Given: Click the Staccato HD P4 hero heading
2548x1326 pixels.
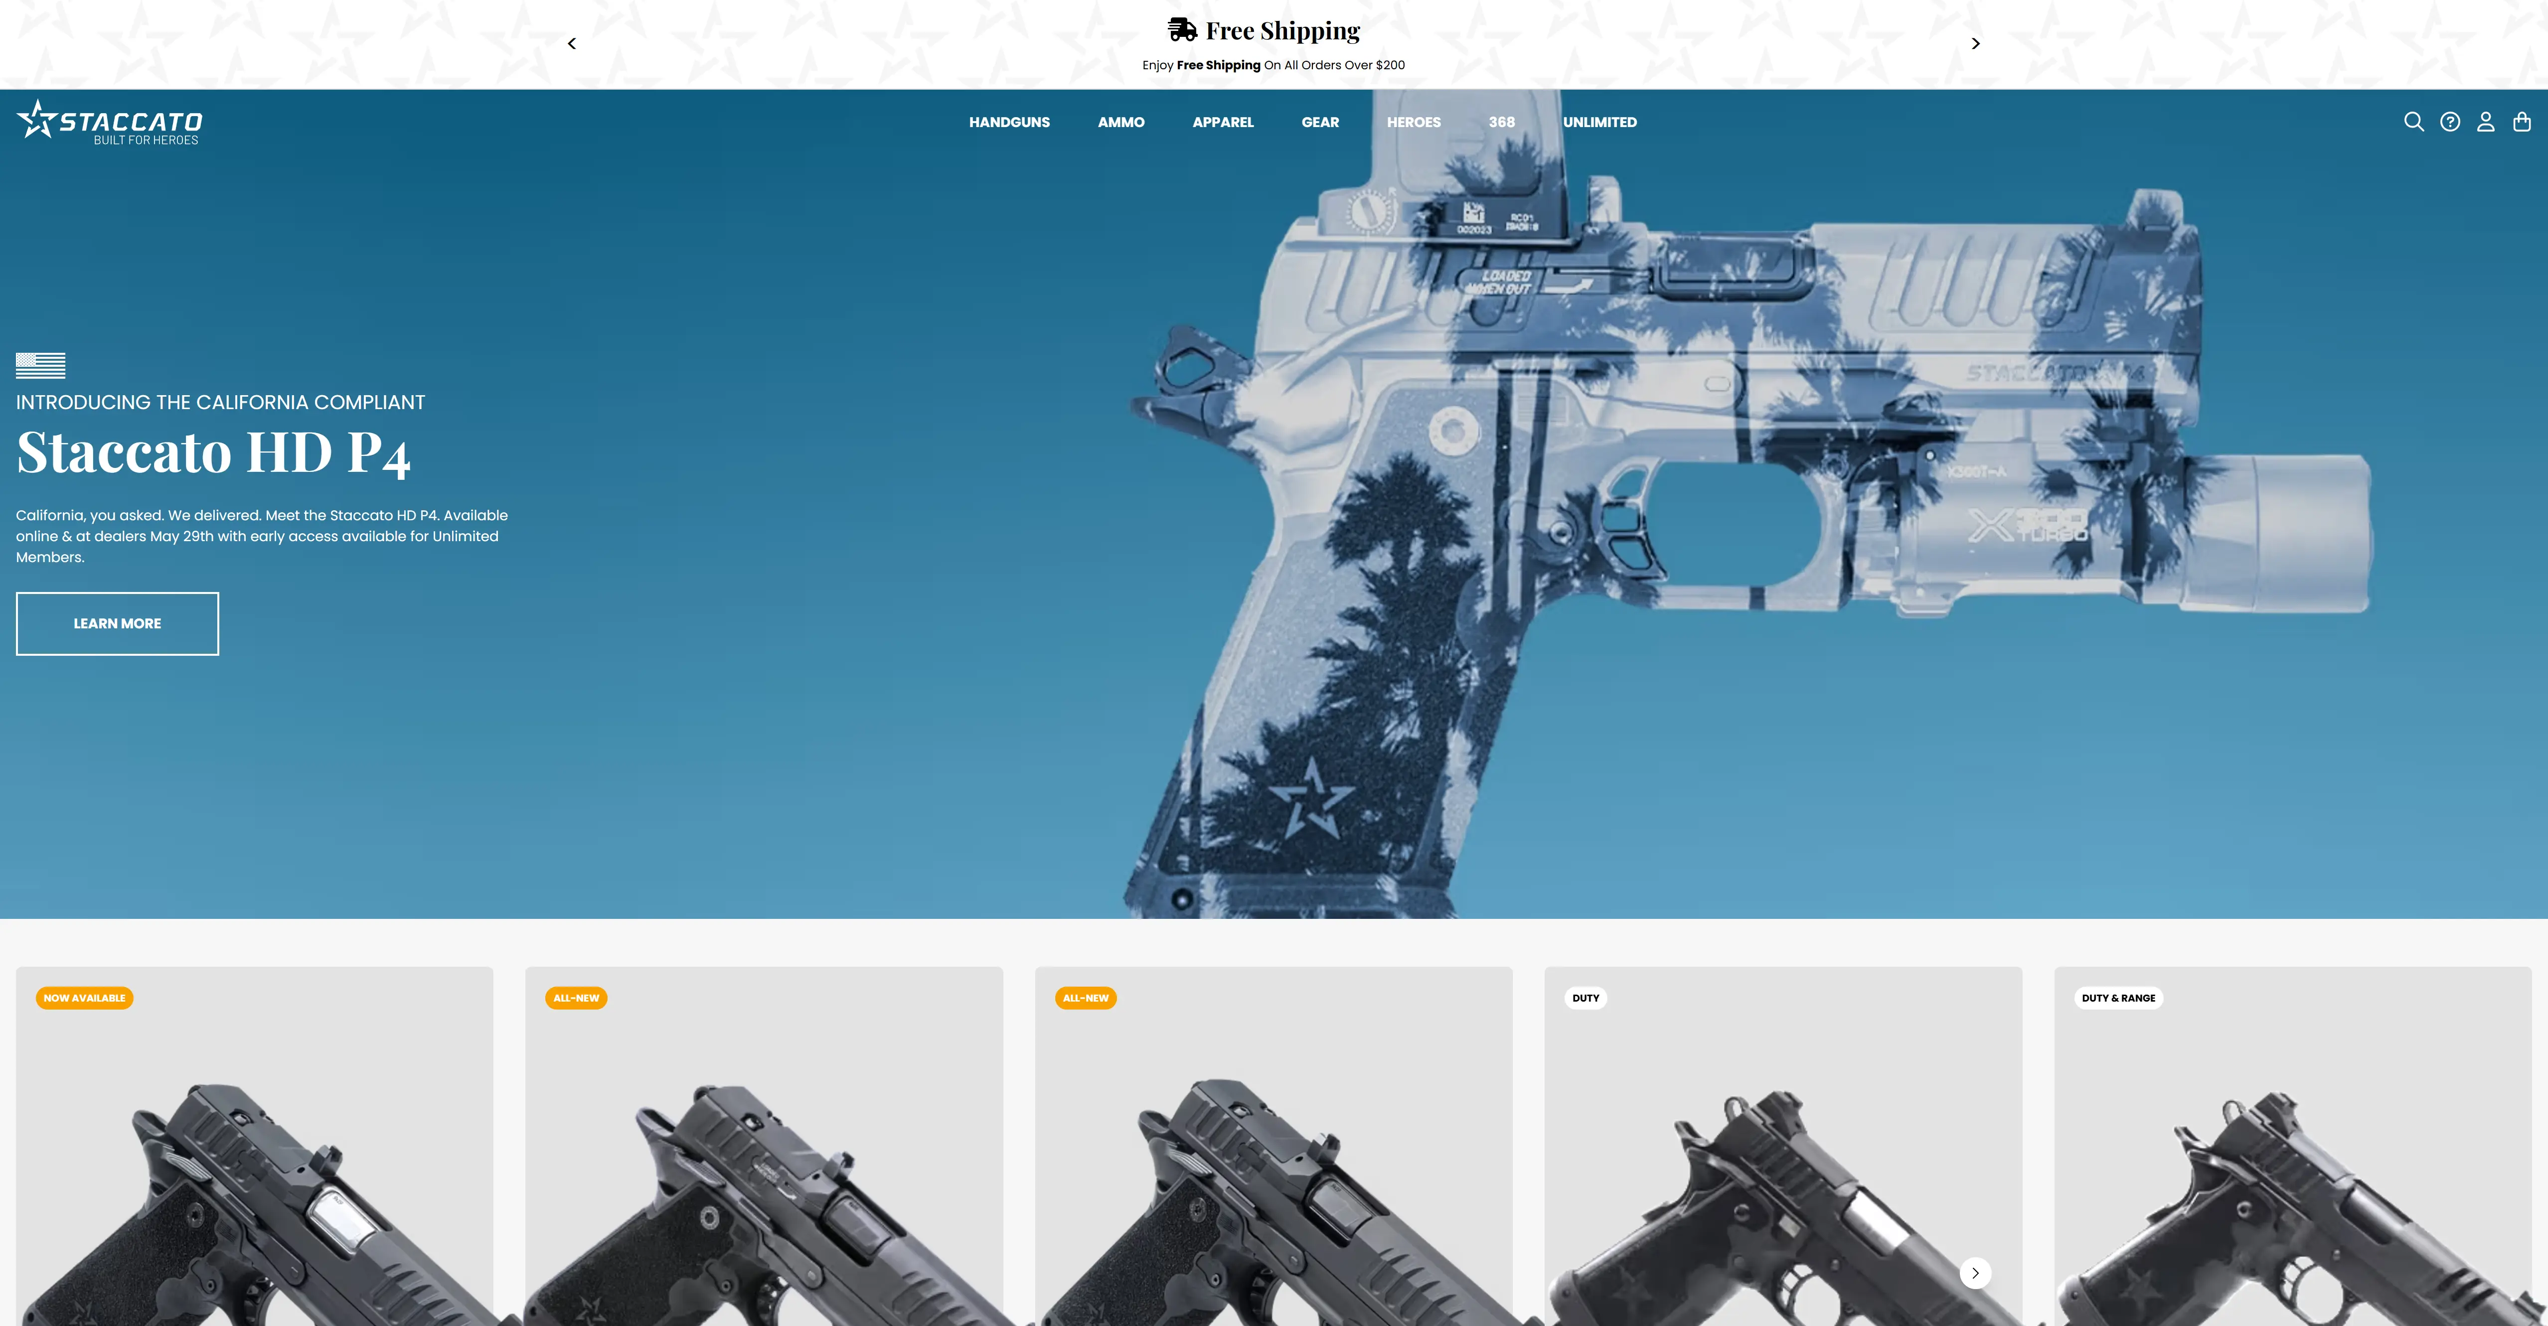Looking at the screenshot, I should [x=213, y=453].
